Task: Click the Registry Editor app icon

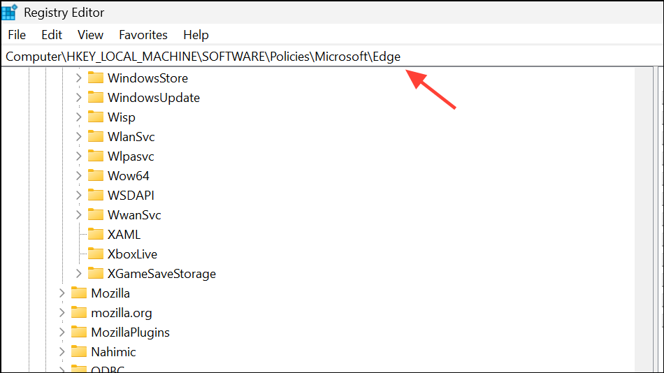Action: [x=10, y=12]
